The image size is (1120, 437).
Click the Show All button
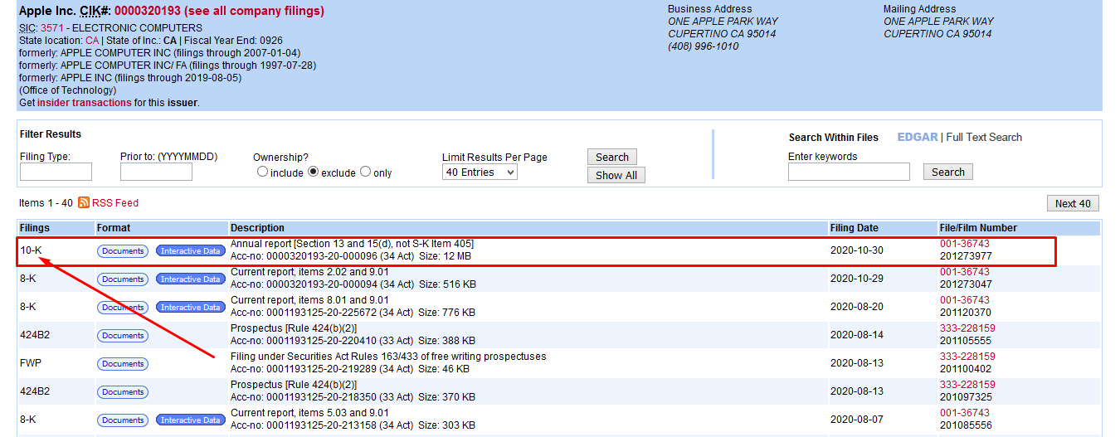616,175
